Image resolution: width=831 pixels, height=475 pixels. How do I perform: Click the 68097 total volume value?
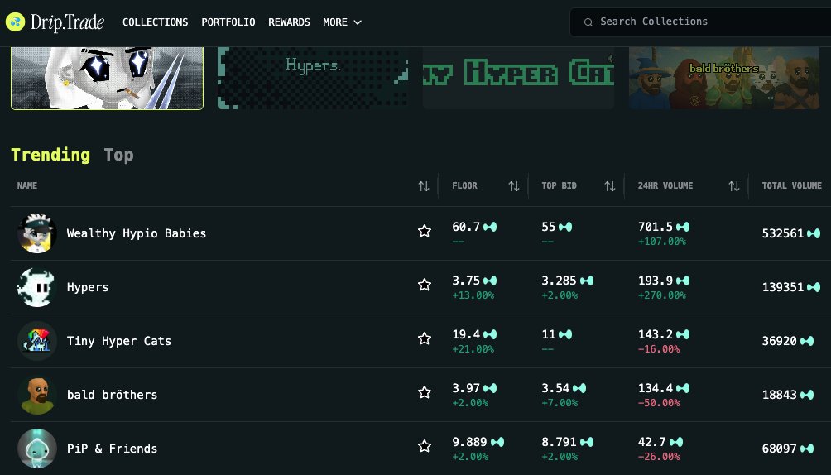click(x=780, y=449)
